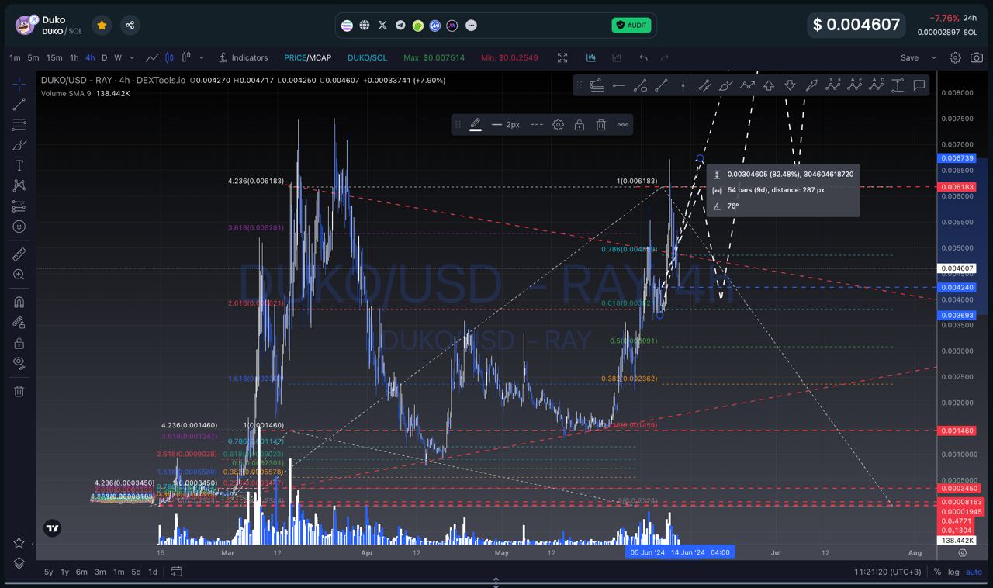Open the emoji icons tool
Image resolution: width=993 pixels, height=588 pixels.
coord(19,227)
